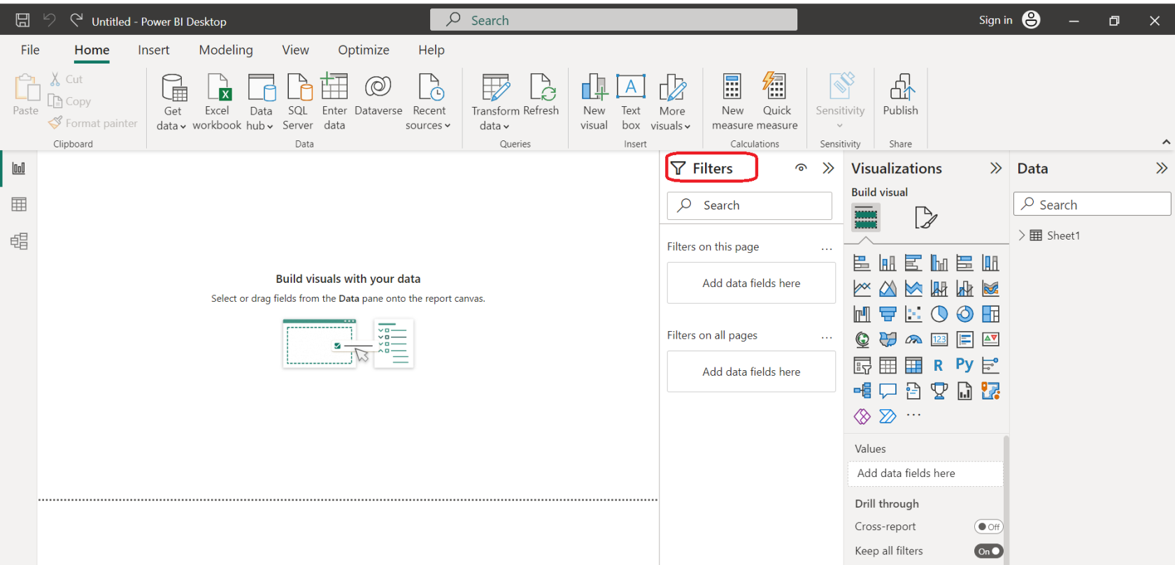
Task: Toggle the Cross-report switch
Action: 988,527
